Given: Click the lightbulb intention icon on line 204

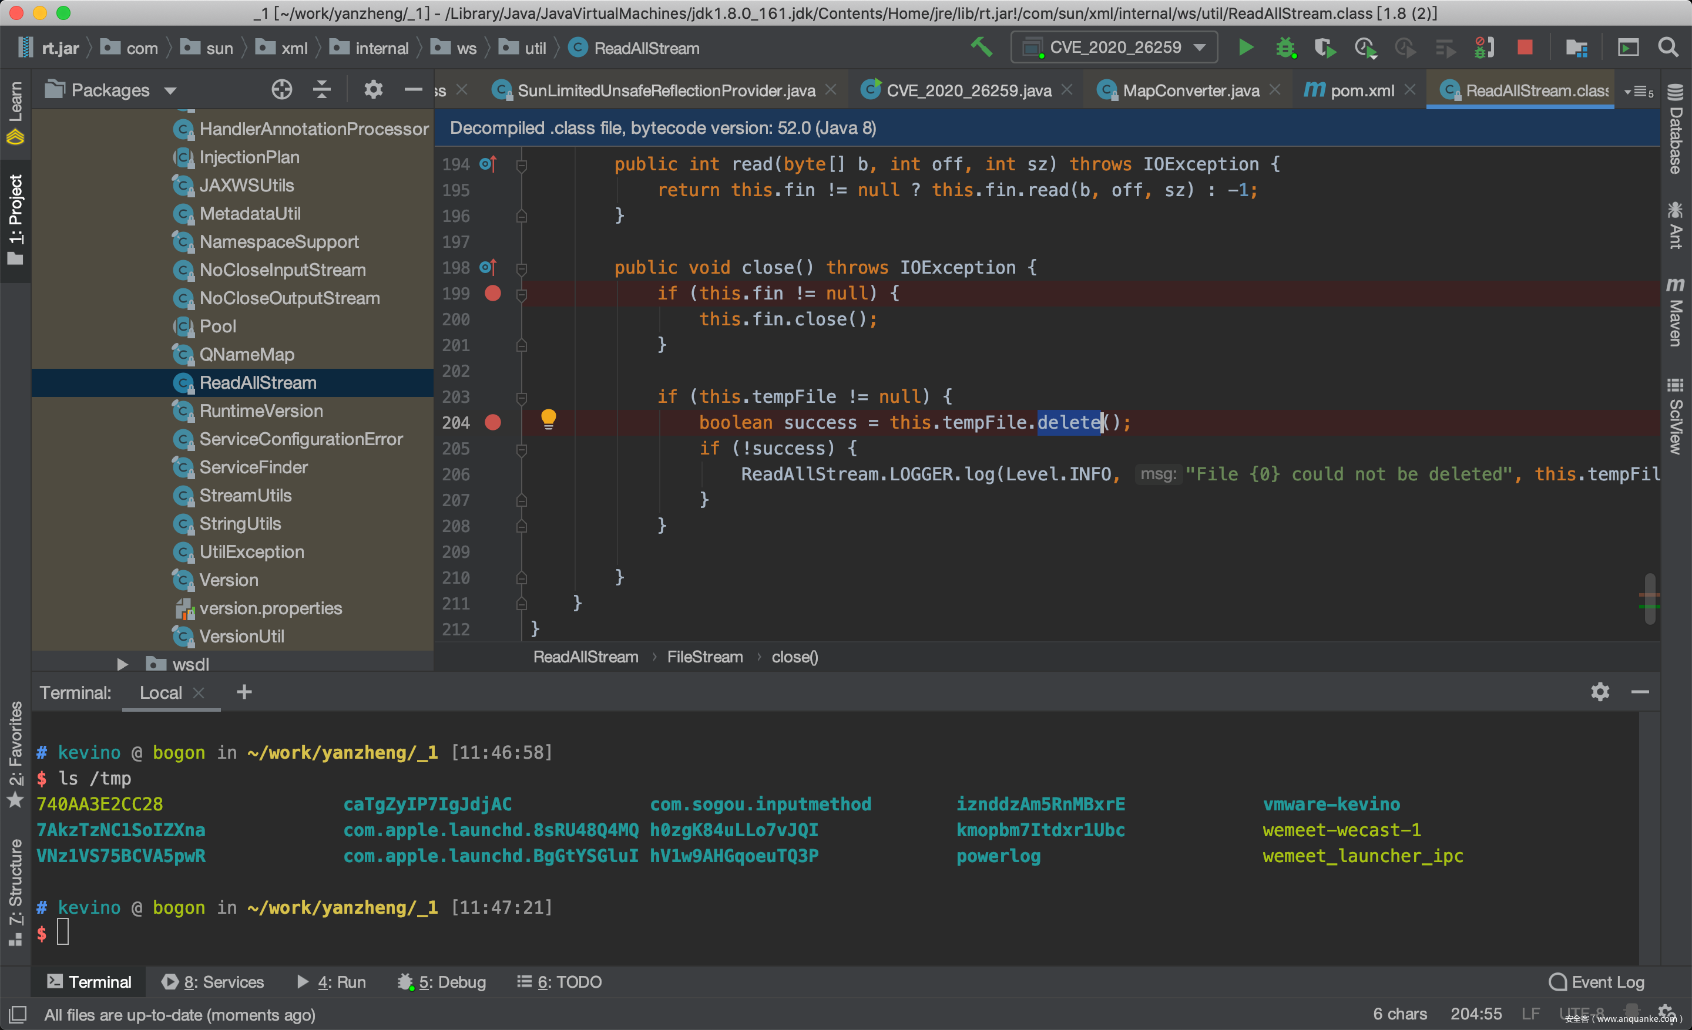Looking at the screenshot, I should pyautogui.click(x=548, y=419).
